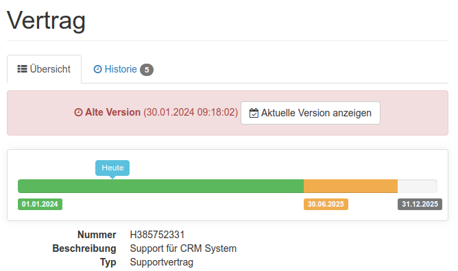Click the list icon on Übersicht tab
The height and width of the screenshot is (271, 458).
(x=22, y=69)
